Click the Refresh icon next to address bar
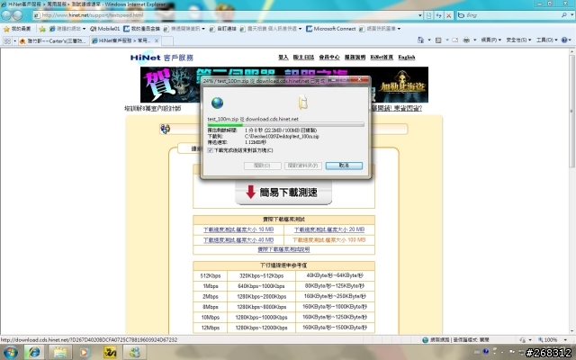The image size is (576, 360). click(438, 15)
